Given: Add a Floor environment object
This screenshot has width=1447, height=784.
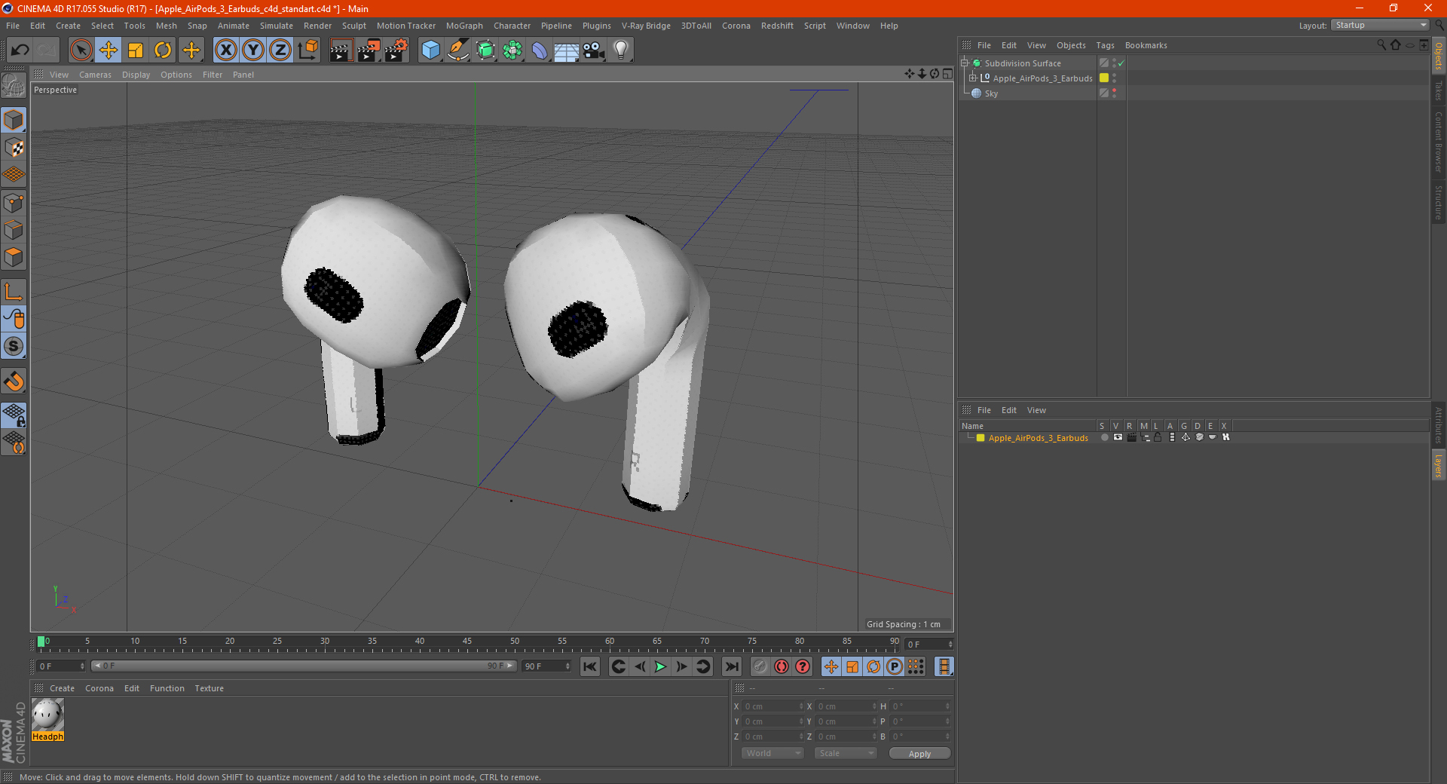Looking at the screenshot, I should point(567,51).
